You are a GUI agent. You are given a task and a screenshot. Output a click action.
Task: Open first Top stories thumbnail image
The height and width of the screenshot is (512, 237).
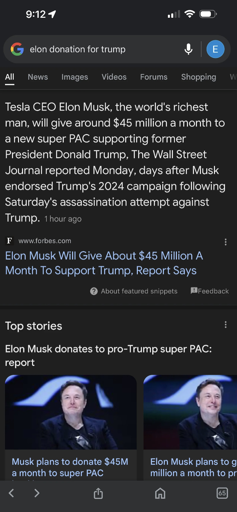click(x=71, y=412)
